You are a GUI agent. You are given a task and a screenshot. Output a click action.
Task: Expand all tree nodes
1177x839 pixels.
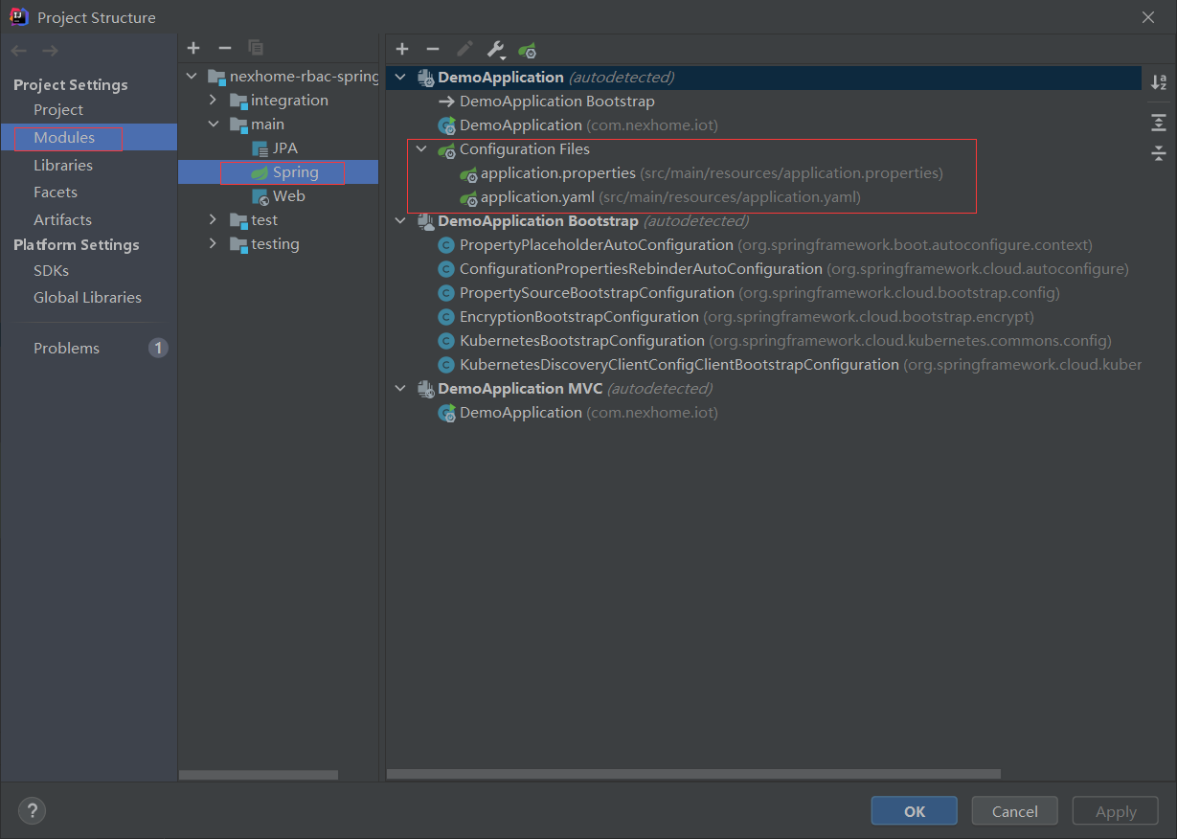tap(1159, 122)
